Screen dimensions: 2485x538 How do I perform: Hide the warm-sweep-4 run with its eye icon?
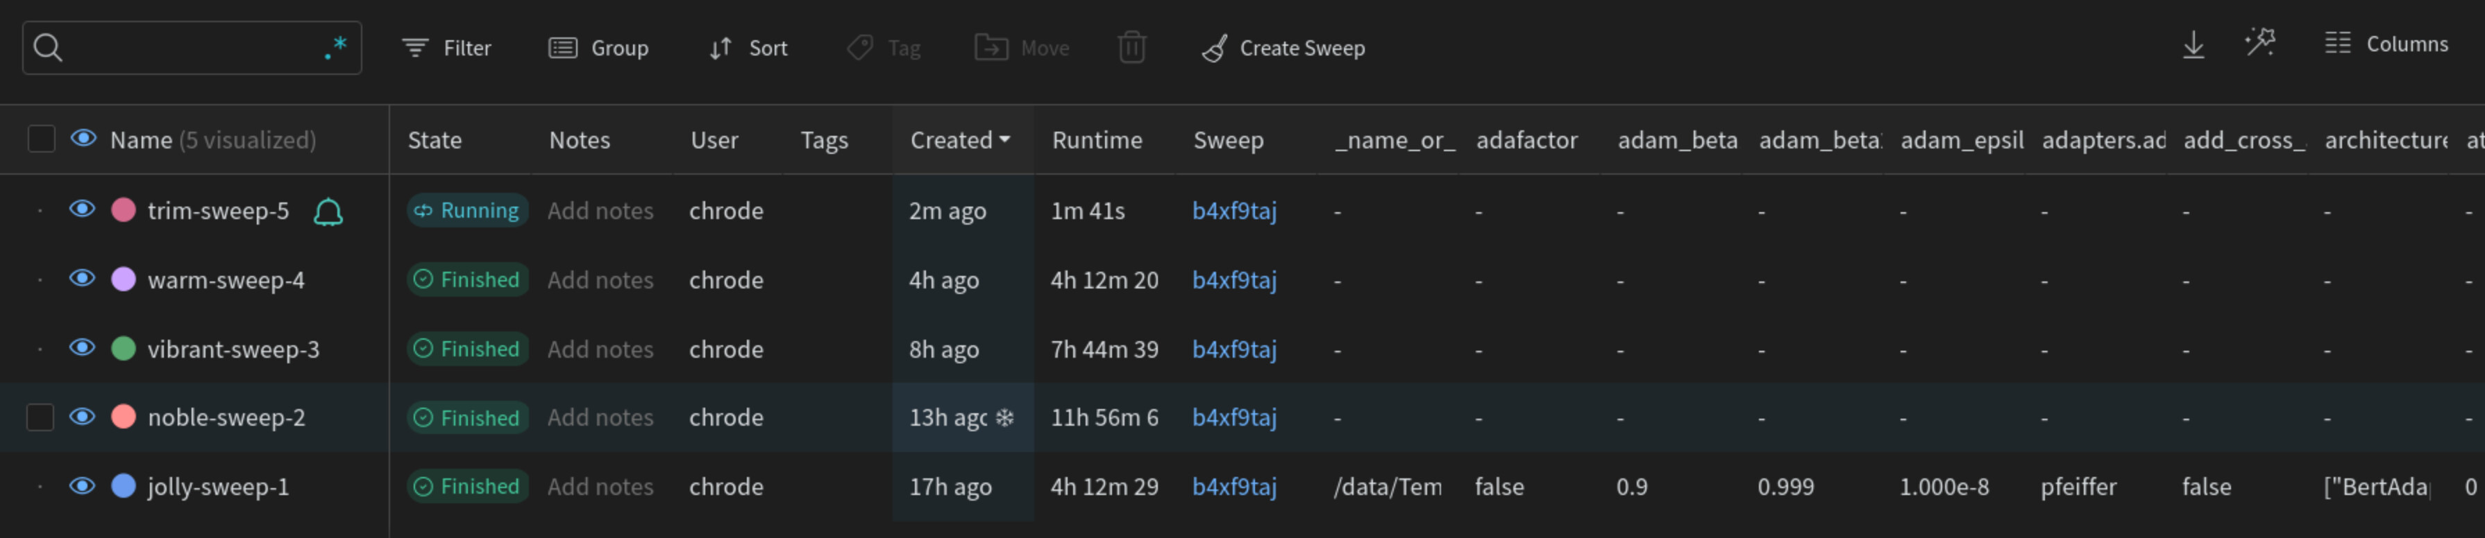[83, 279]
